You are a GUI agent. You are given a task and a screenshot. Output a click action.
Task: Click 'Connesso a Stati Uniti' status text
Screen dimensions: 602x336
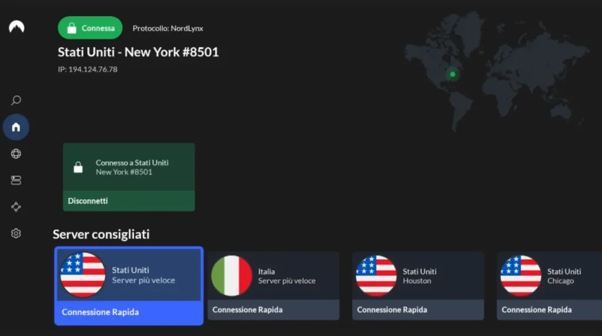click(x=132, y=163)
